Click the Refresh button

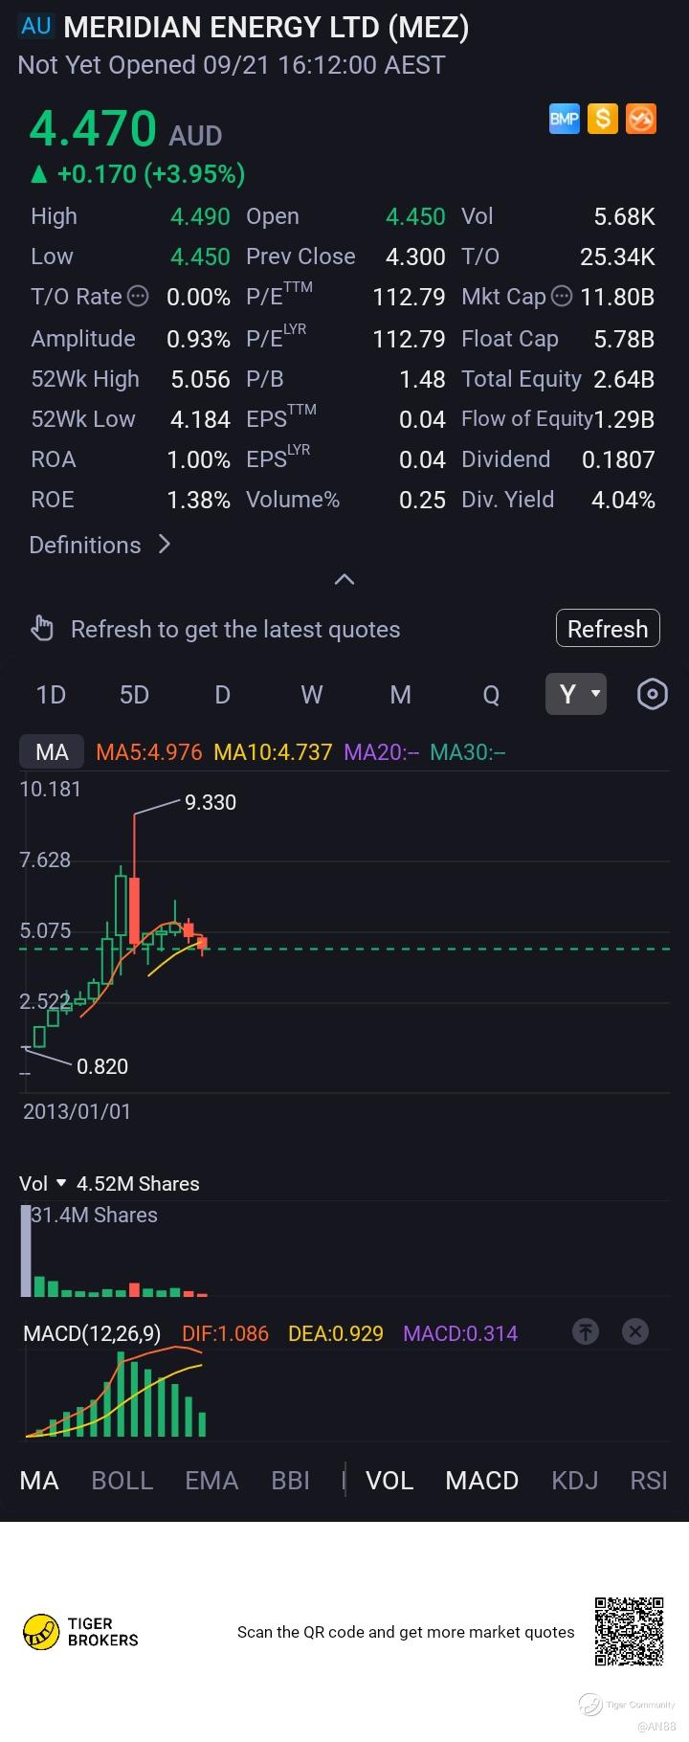click(x=608, y=629)
